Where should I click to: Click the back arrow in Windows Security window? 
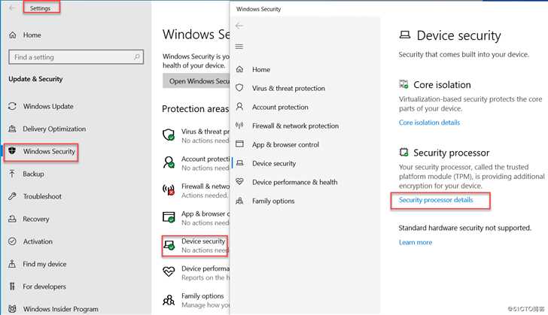pos(239,26)
